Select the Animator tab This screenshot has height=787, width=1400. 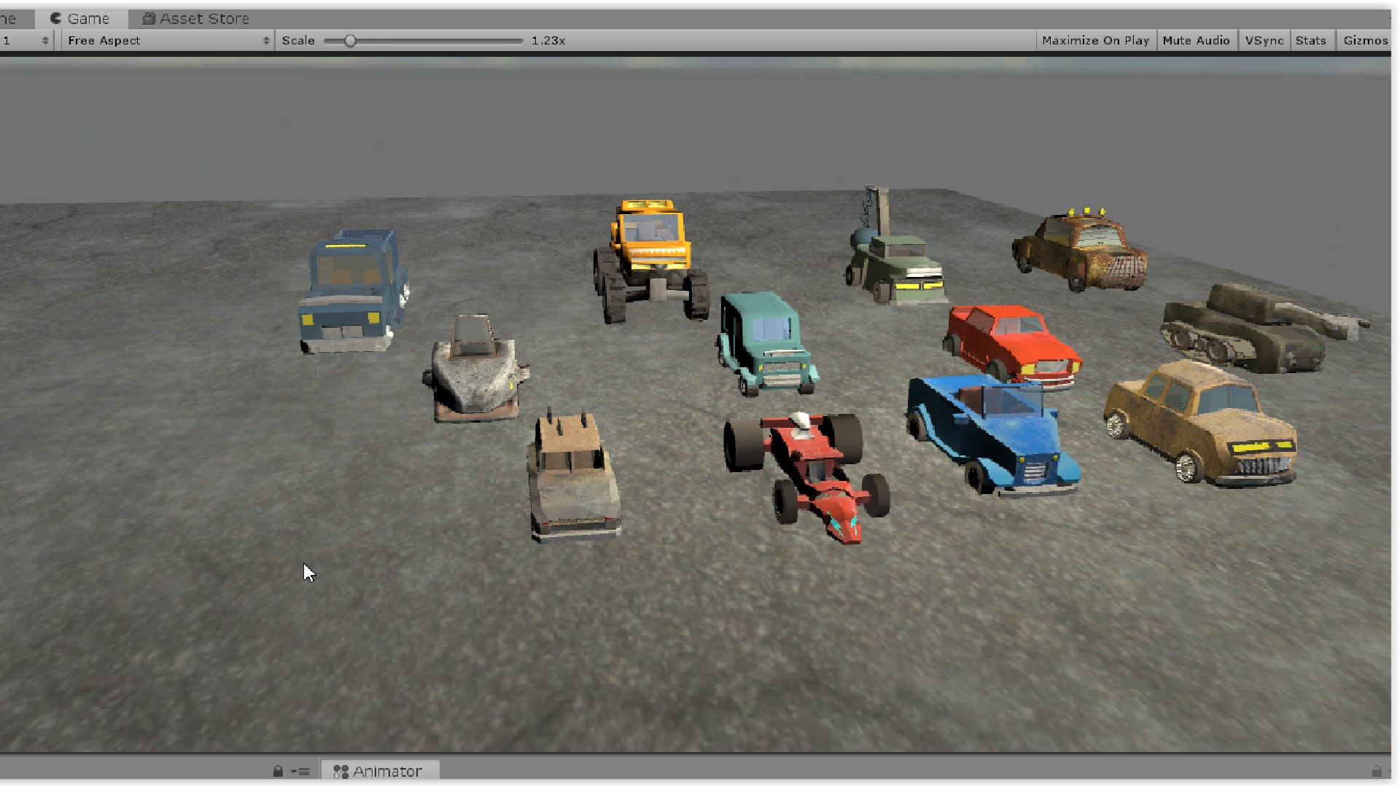click(378, 771)
